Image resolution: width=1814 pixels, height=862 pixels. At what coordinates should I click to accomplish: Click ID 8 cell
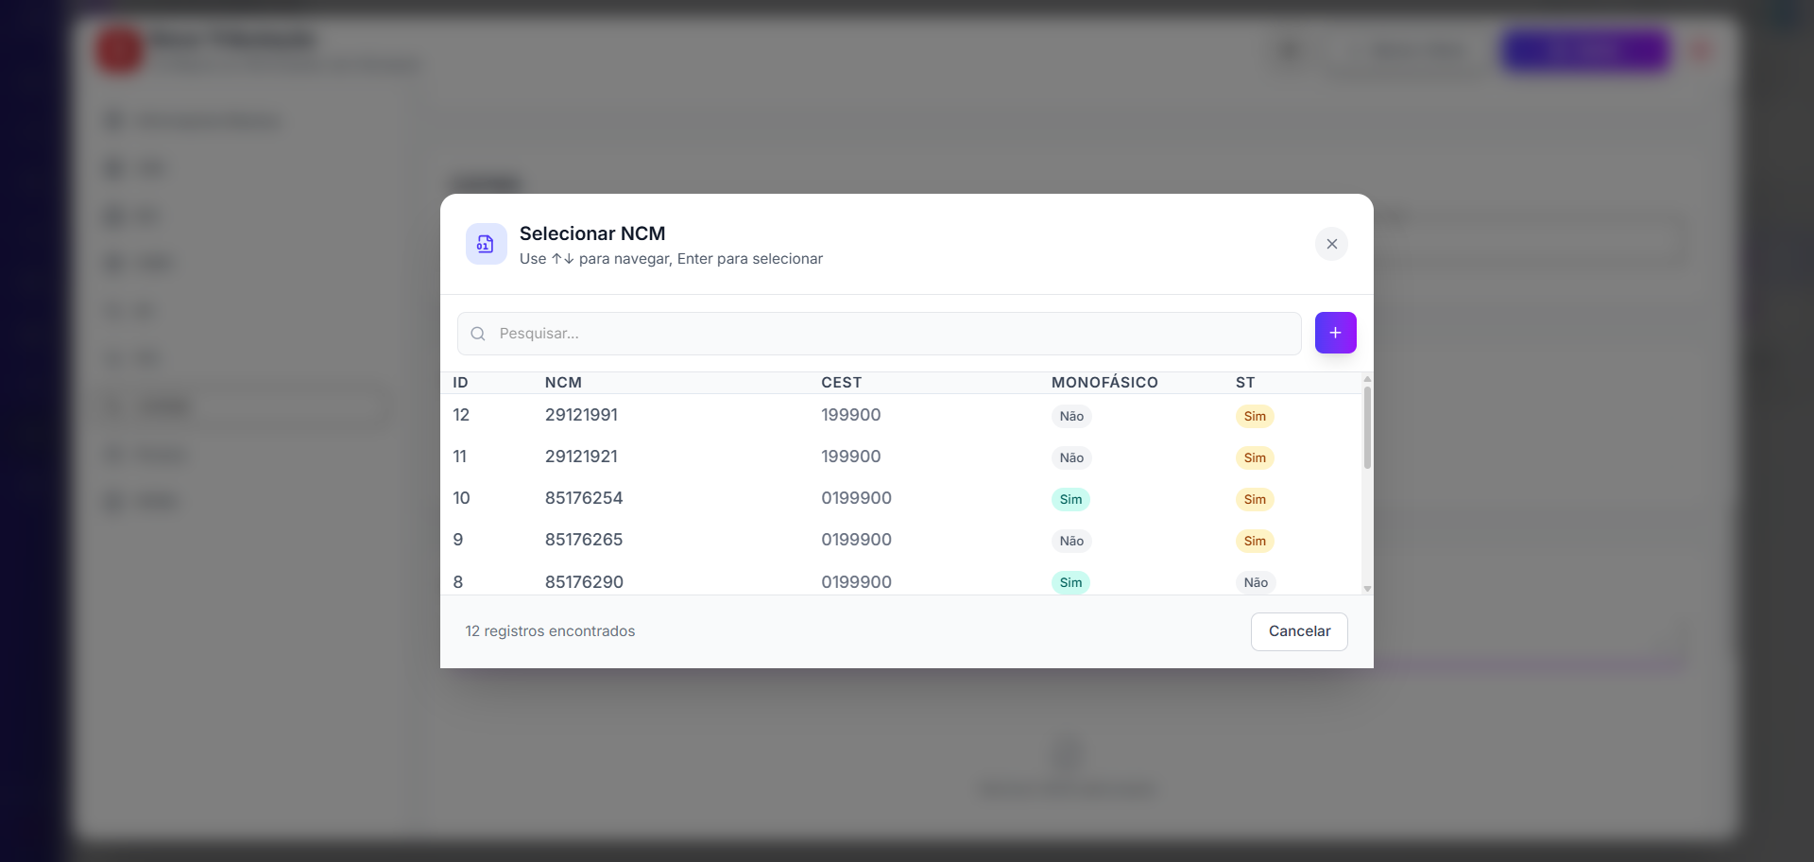pyautogui.click(x=458, y=582)
